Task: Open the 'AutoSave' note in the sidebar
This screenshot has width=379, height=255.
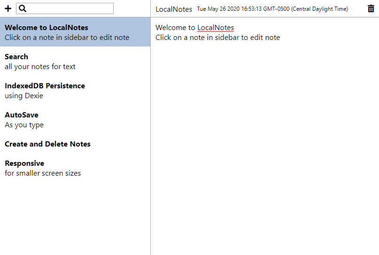Action: tap(75, 120)
